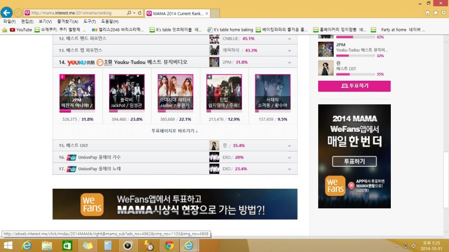Click the pink 투표하기 button in sidebar

pyautogui.click(x=354, y=86)
